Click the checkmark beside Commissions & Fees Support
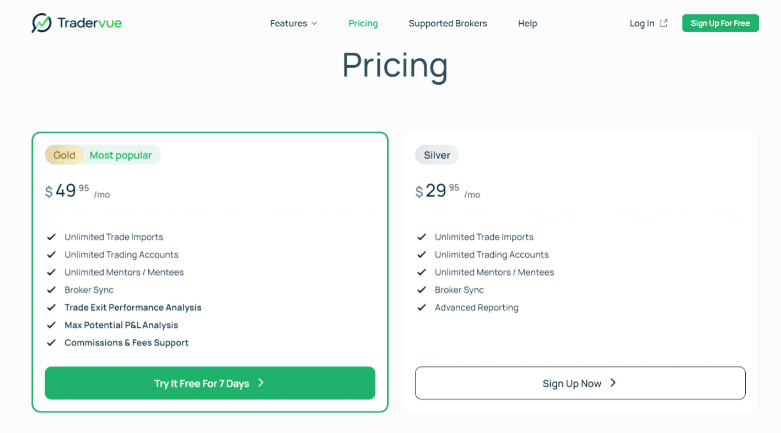Image resolution: width=781 pixels, height=433 pixels. tap(51, 343)
